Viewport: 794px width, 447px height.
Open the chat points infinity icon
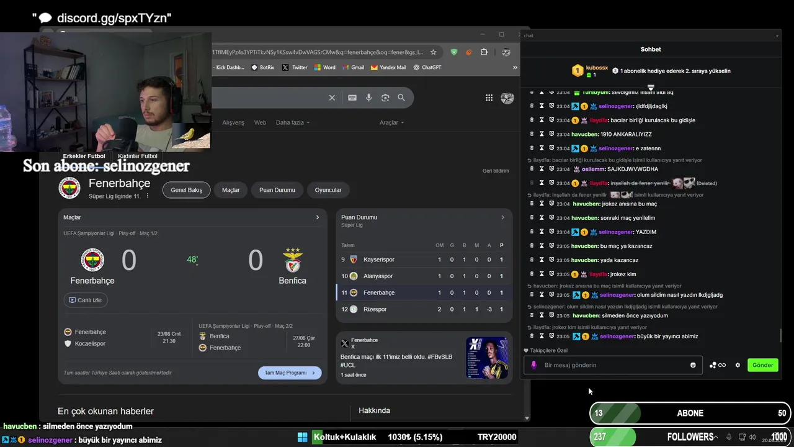pyautogui.click(x=718, y=365)
